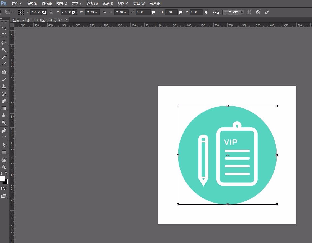Screen dimensions: 312x243
Task: Change the screen mode
Action: 4,196
